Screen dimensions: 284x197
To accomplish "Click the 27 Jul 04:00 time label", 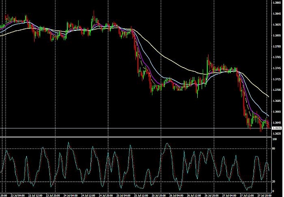I will 229,196.
